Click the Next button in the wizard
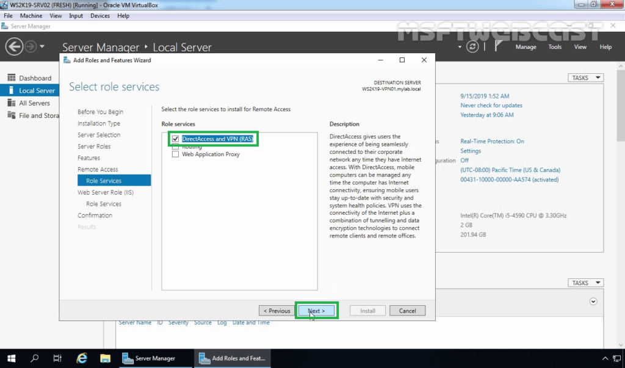625x368 pixels. click(317, 311)
